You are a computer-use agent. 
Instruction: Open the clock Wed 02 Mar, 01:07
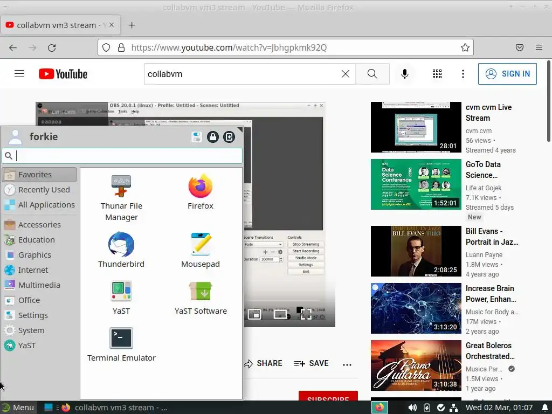point(499,408)
